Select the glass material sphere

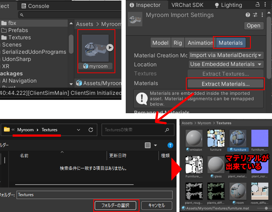tap(217, 166)
